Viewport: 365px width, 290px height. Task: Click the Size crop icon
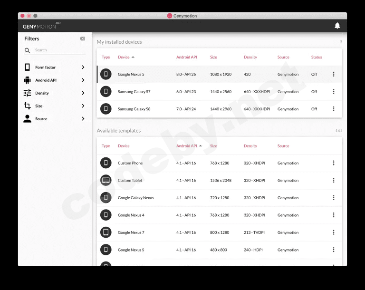(27, 106)
